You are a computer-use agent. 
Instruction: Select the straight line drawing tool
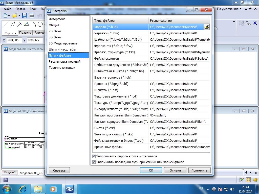pos(6,25)
